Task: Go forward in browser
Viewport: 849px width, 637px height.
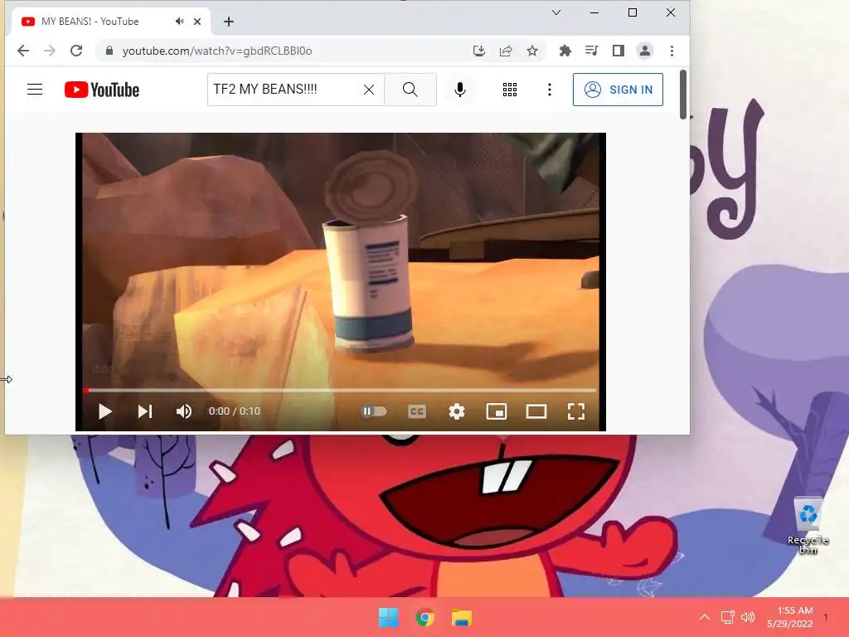Action: click(50, 51)
